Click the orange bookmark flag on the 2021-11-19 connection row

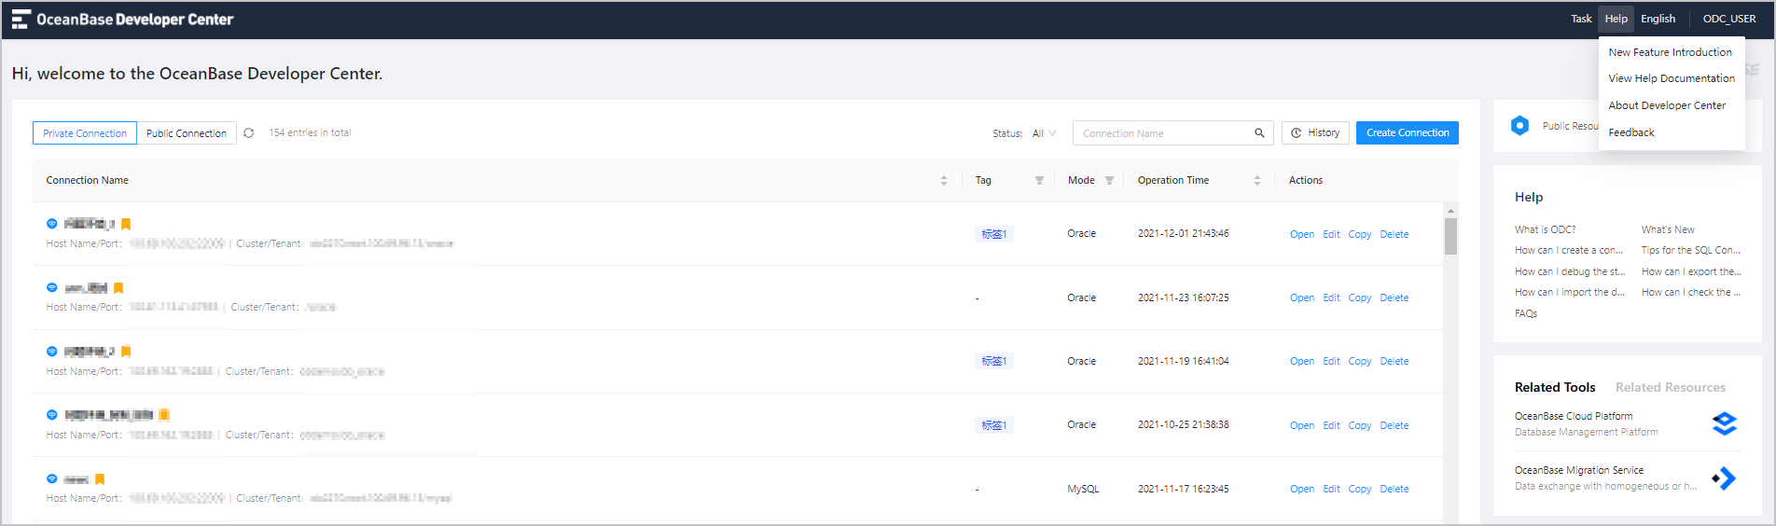point(126,352)
